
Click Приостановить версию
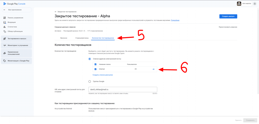pos(228,27)
